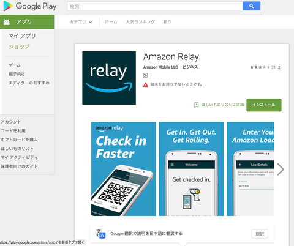
Task: Click the content rating badge icon
Action: (145, 75)
